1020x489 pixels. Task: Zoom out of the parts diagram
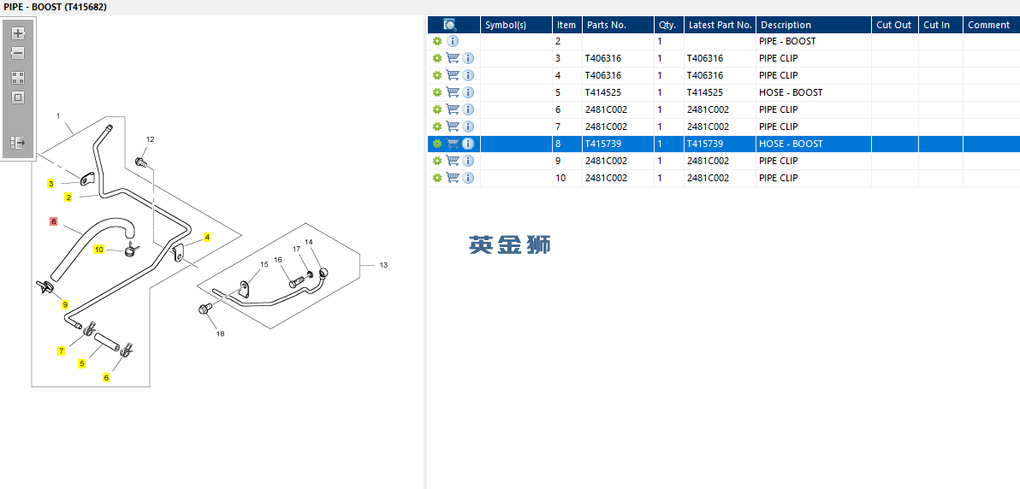pos(18,53)
